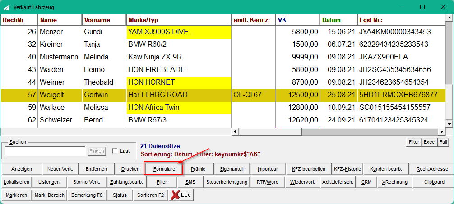
Task: Click the Finden button
Action: [97, 151]
